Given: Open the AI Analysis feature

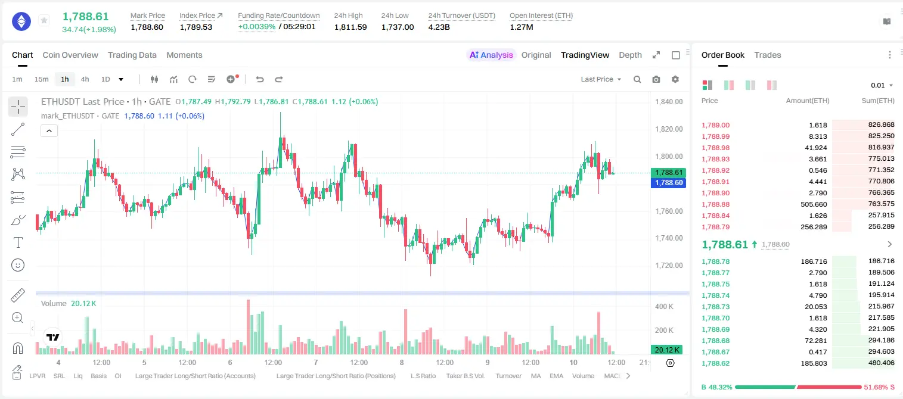Looking at the screenshot, I should pyautogui.click(x=491, y=55).
